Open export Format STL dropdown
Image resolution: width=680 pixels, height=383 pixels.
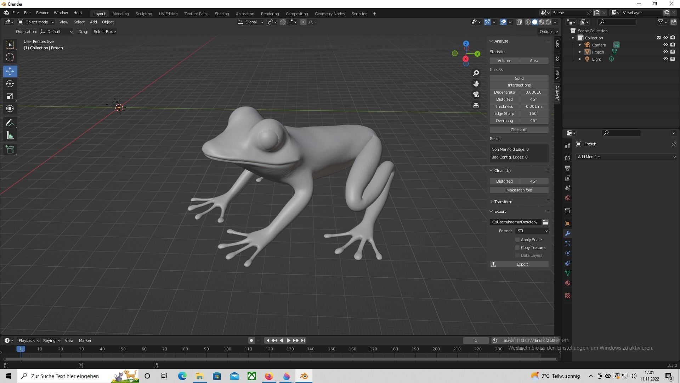point(532,231)
